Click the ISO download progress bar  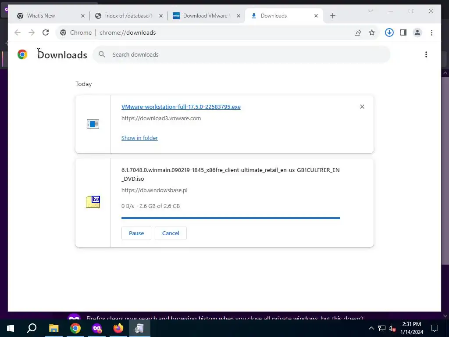[231, 218]
